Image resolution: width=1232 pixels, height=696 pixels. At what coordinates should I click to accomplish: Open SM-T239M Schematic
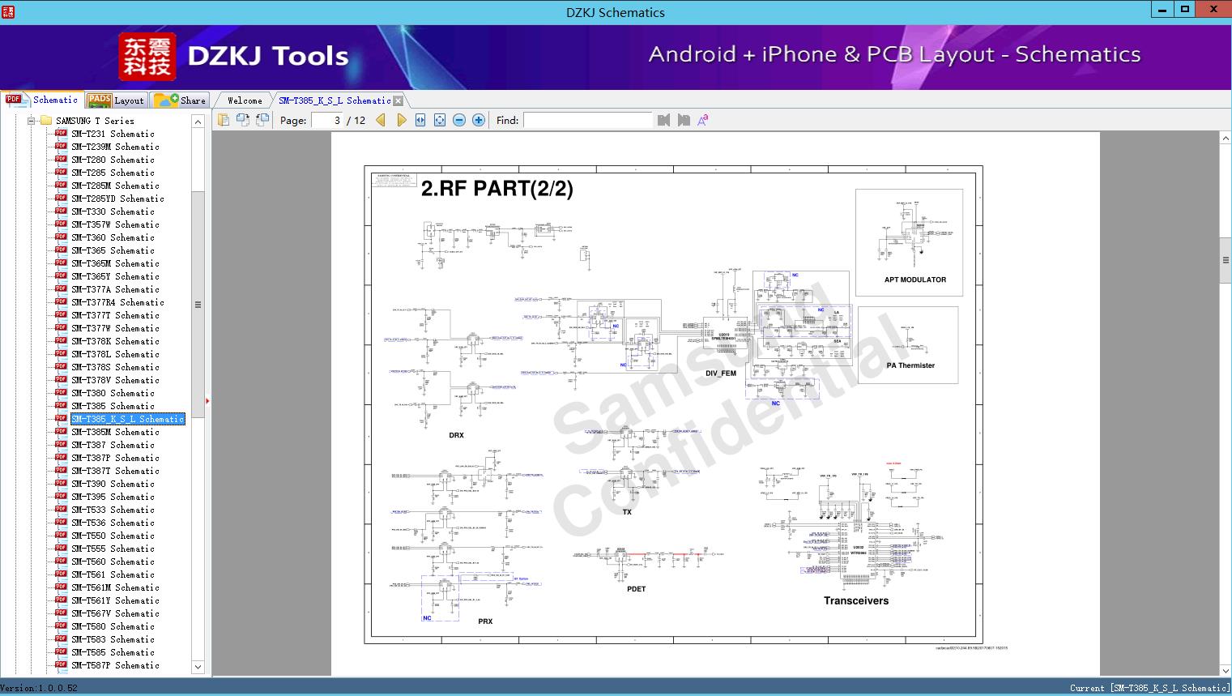(x=115, y=147)
